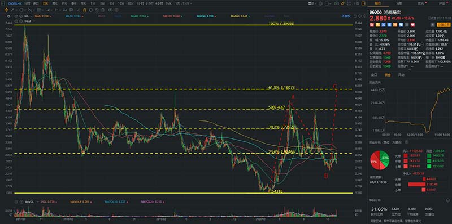Image resolution: width=452 pixels, height=224 pixels.
Task: Click the camera screenshot icon
Action: [337, 3]
